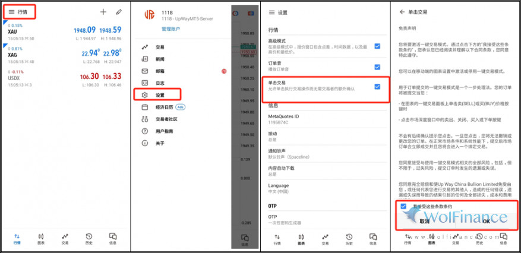521x253 pixels.
Task: Click the OK button
Action: tap(486, 221)
